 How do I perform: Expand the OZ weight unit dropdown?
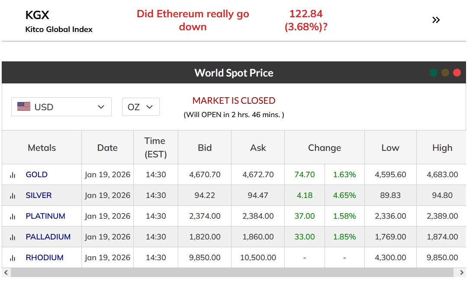tap(141, 107)
